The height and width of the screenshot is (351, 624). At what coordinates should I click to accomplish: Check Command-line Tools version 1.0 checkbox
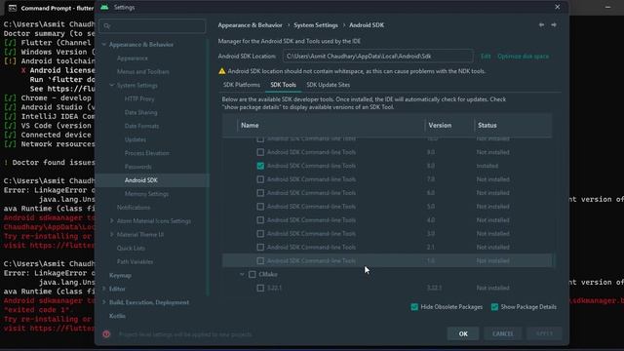pos(260,260)
